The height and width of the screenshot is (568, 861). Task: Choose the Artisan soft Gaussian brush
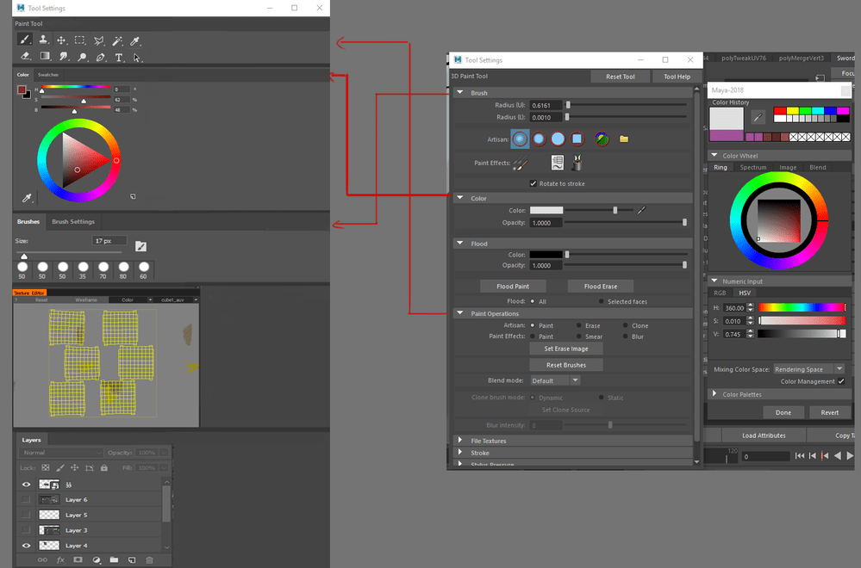coord(520,139)
